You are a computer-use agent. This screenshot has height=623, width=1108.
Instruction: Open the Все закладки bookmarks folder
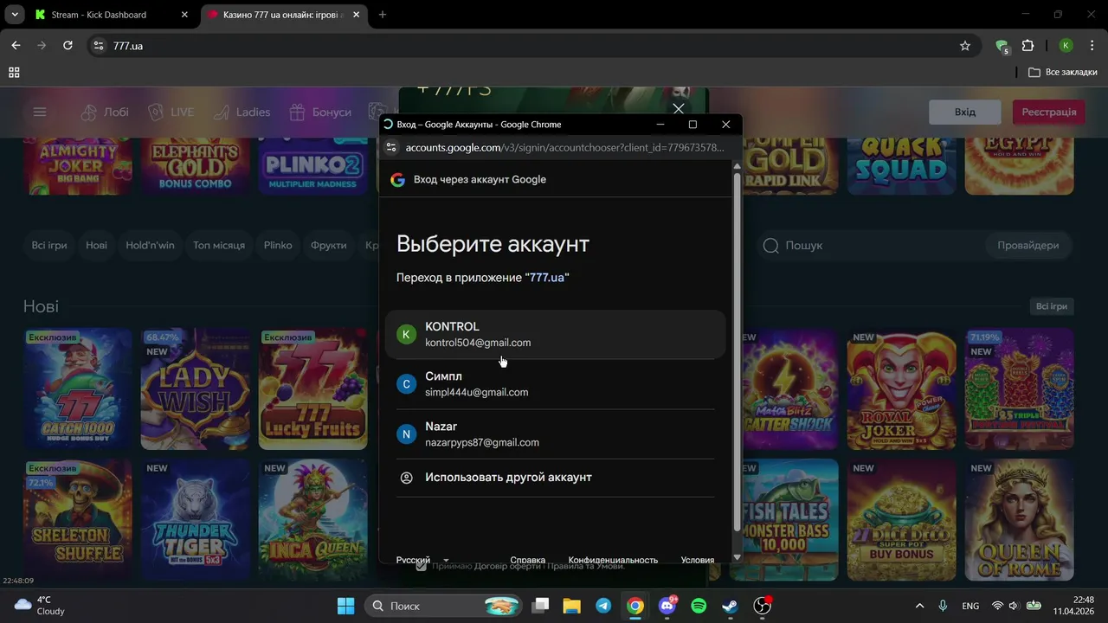click(1062, 73)
